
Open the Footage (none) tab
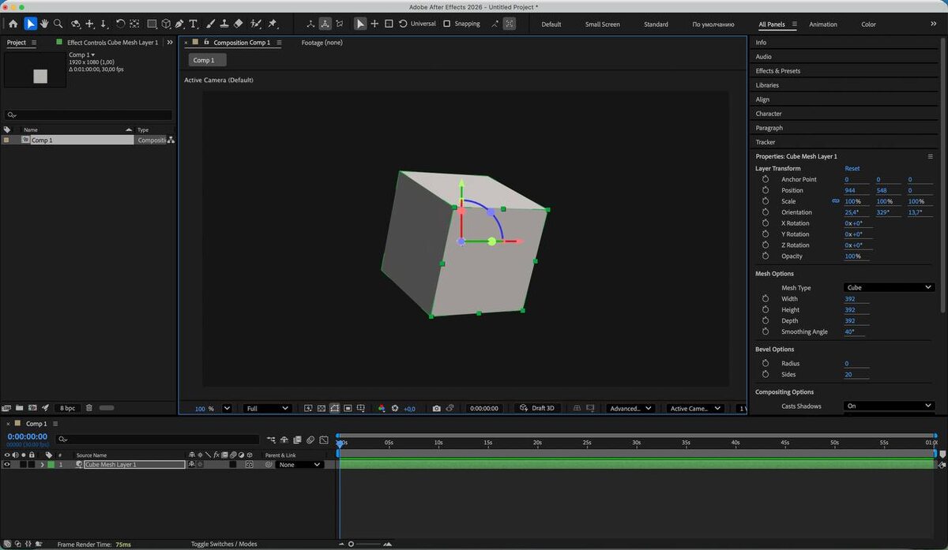(x=322, y=43)
